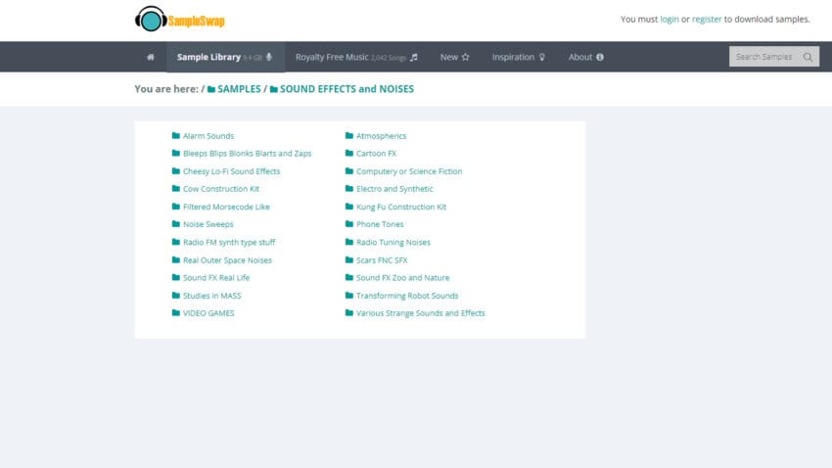
Task: Click the folder icon before SAMPLES breadcrumb
Action: point(211,89)
